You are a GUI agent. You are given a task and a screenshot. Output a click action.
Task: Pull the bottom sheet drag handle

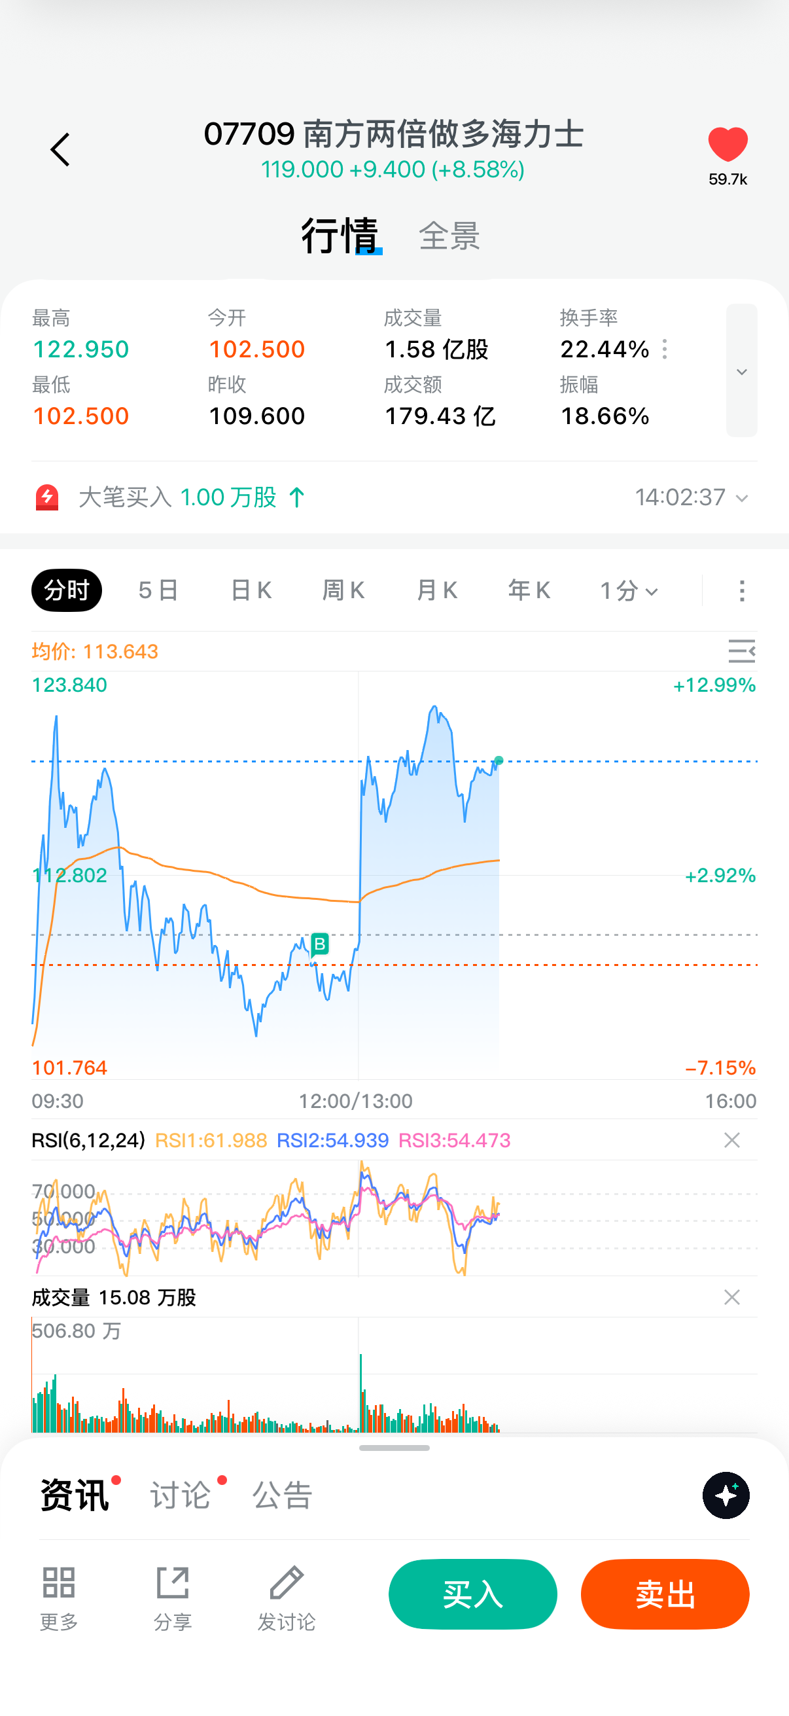[394, 1448]
